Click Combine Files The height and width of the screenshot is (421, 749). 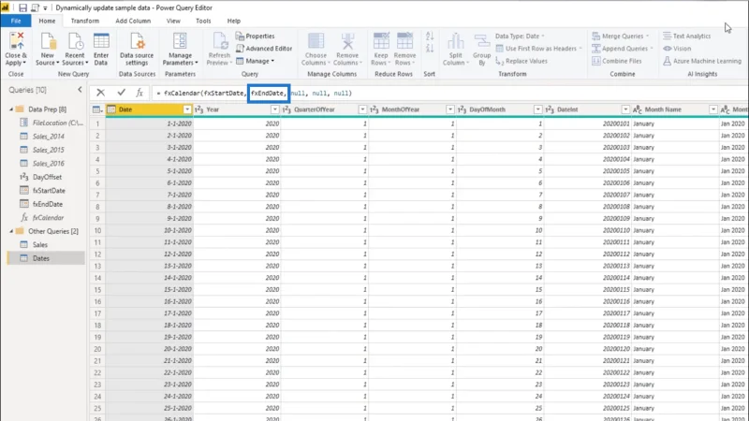(x=617, y=61)
